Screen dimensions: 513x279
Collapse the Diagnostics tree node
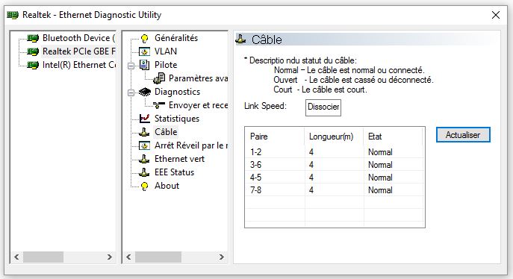[x=131, y=93]
